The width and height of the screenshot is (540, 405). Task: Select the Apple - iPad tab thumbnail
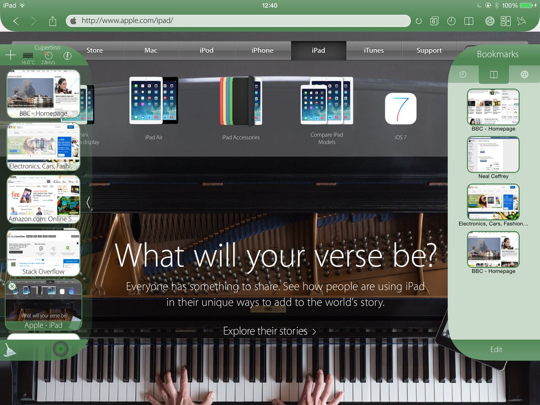click(43, 306)
